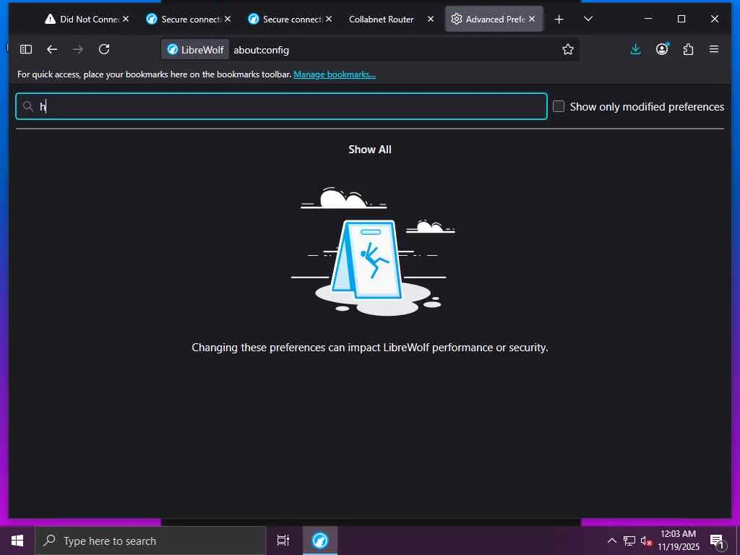
Task: Toggle the sidebar icon in toolbar
Action: click(26, 49)
